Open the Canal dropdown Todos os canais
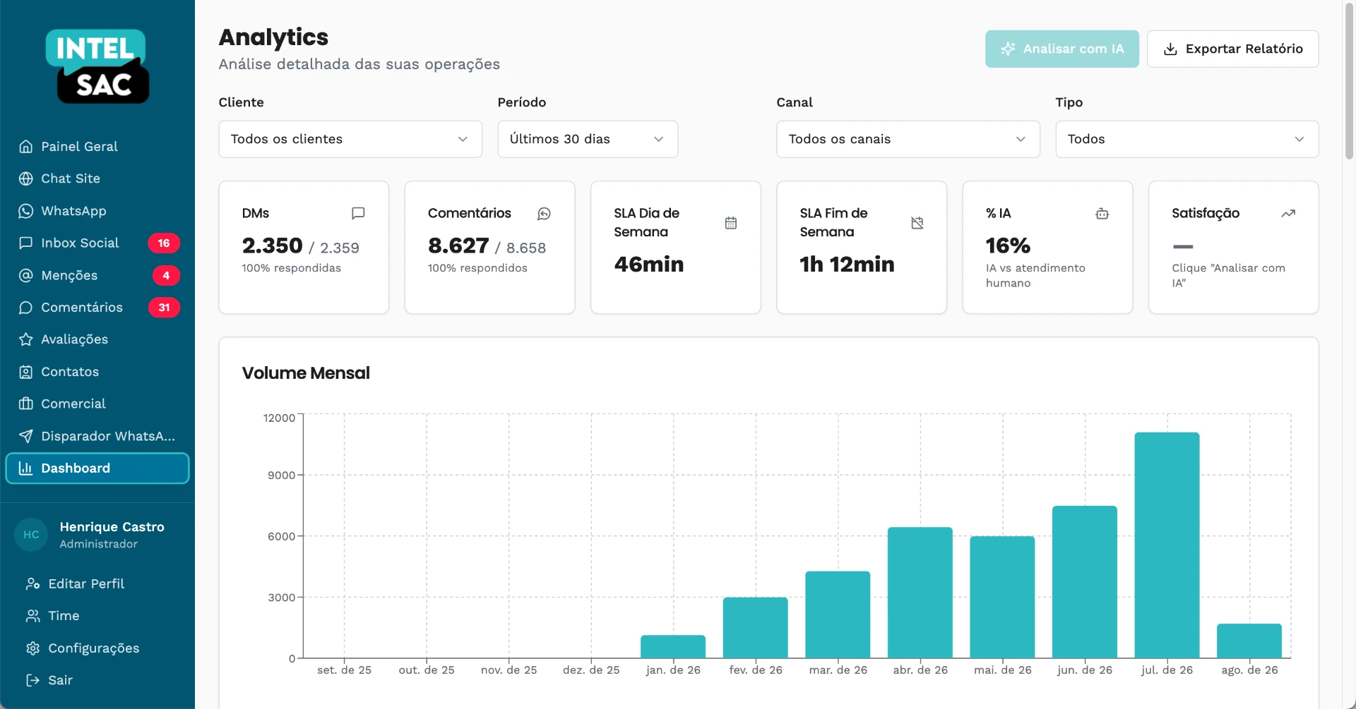This screenshot has height=709, width=1356. (x=908, y=139)
